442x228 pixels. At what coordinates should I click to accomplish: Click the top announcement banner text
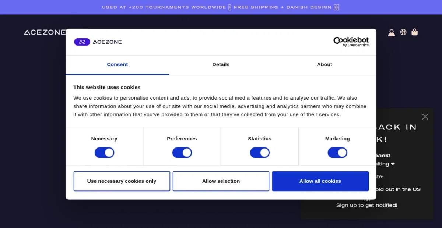pos(220,7)
